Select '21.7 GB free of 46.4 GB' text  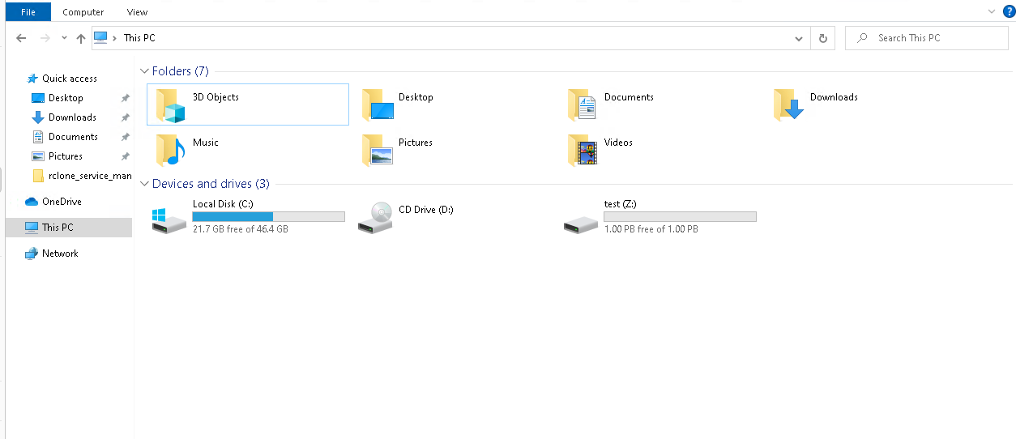[241, 229]
